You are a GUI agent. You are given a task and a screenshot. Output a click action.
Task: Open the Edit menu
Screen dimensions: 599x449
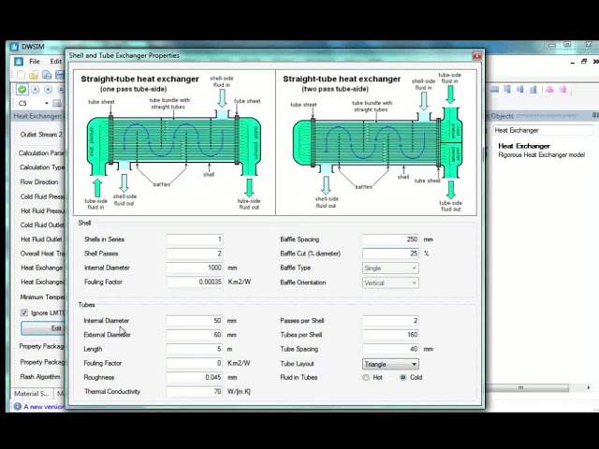tap(56, 61)
